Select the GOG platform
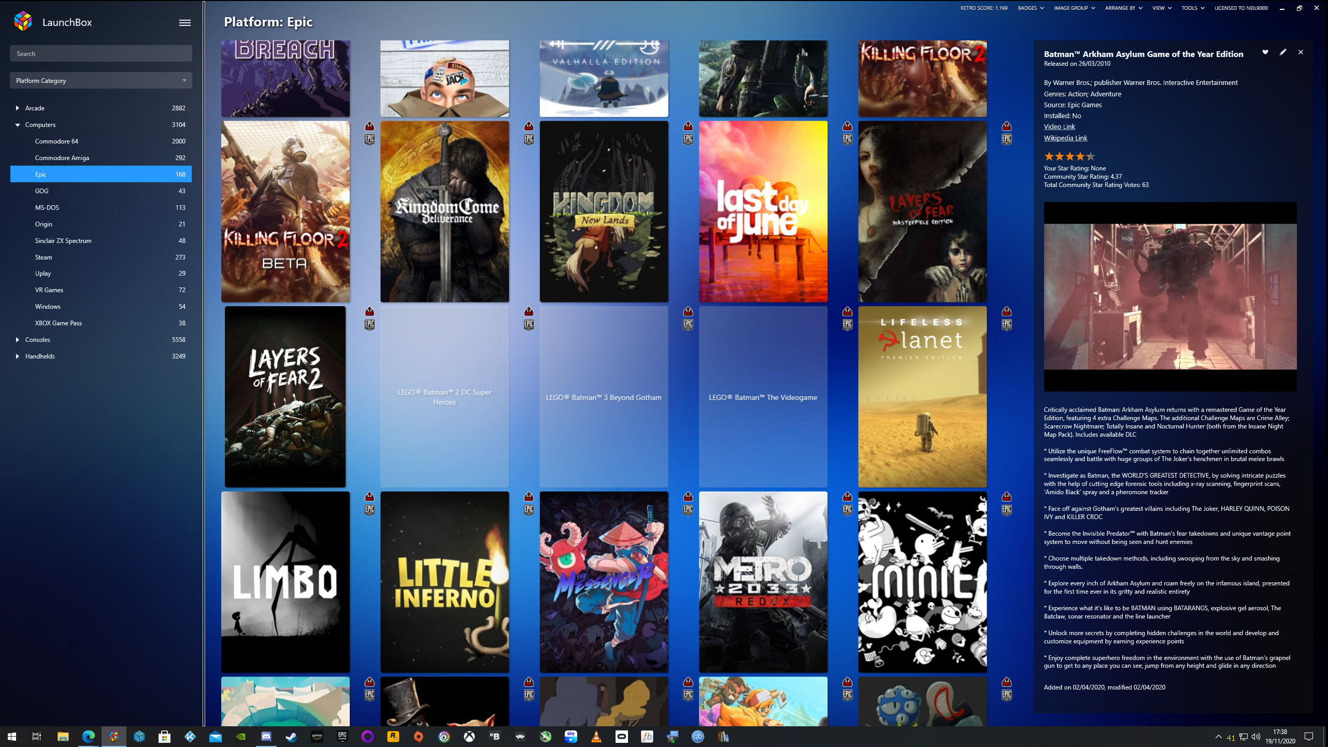1328x747 pixels. pos(101,191)
